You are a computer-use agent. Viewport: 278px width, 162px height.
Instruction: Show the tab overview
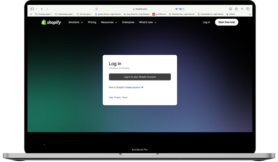248,9
